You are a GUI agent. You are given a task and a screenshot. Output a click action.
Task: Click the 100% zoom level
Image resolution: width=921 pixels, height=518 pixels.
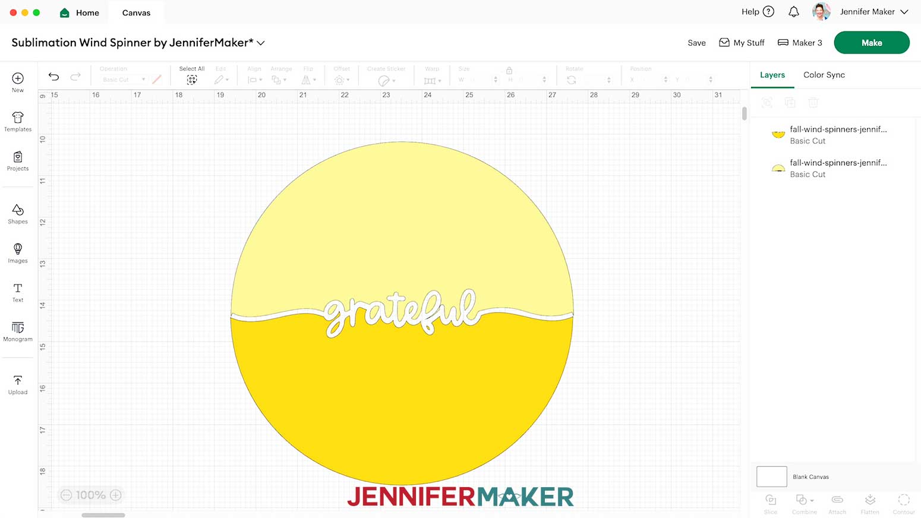(x=91, y=495)
